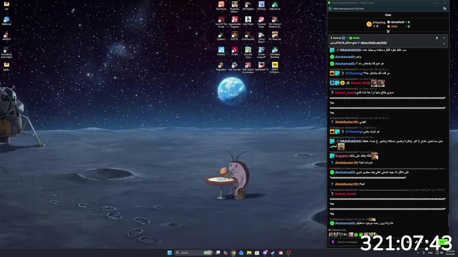This screenshot has height=257, width=458.
Task: Open the Rec Room desktop shortcut
Action: coord(221,6)
